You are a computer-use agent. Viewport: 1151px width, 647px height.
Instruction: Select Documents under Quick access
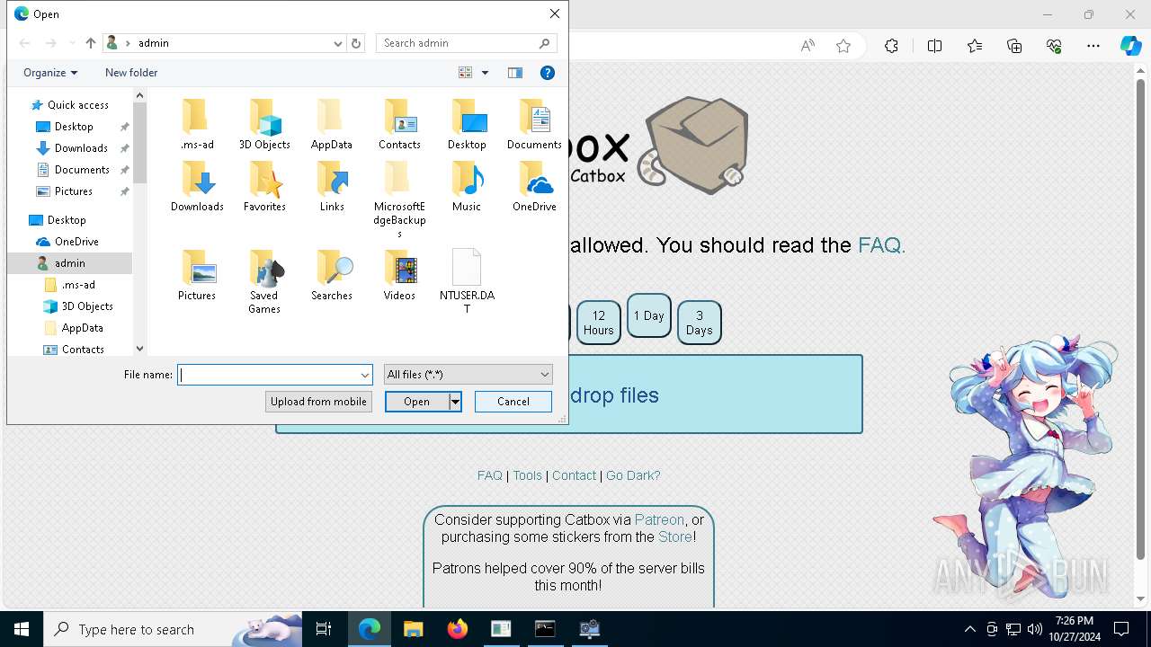[x=82, y=170]
